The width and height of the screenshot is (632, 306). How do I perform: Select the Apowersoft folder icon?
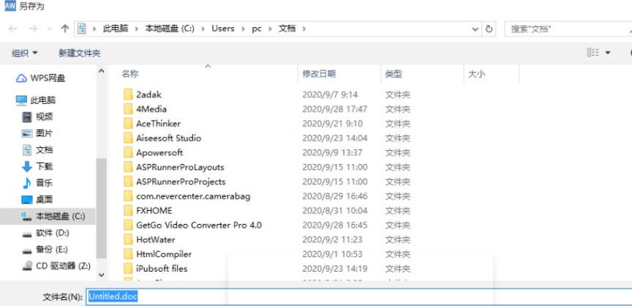128,152
